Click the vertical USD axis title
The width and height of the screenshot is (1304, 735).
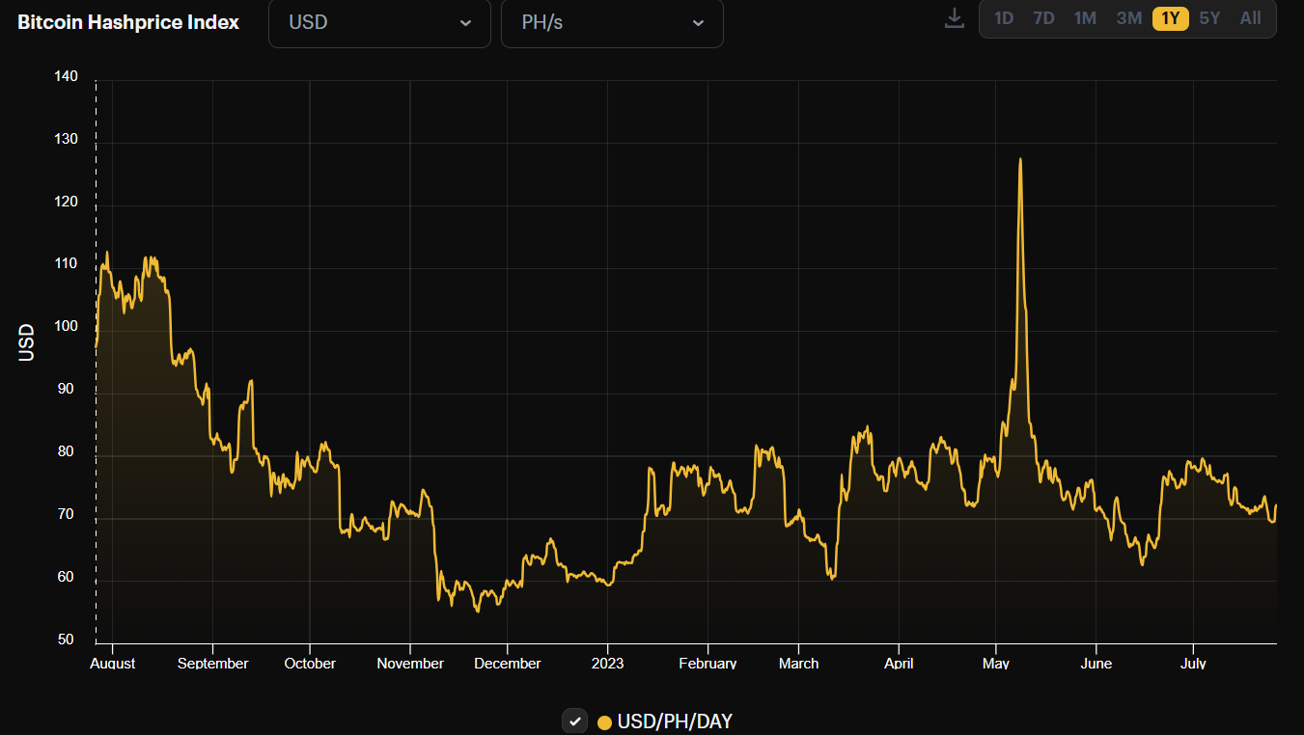[x=26, y=341]
